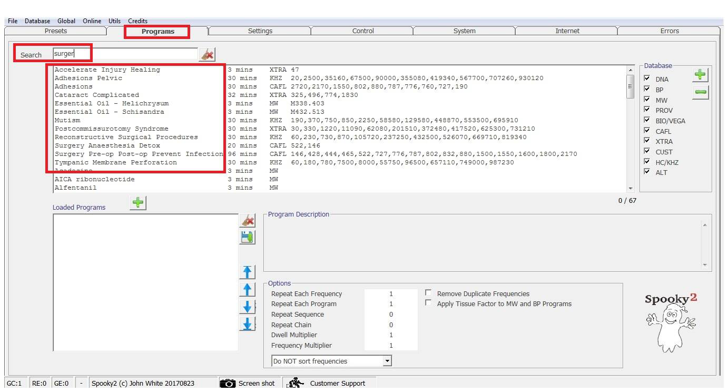This screenshot has width=728, height=392.
Task: Open the frequency sort order dropdown
Action: coord(387,361)
